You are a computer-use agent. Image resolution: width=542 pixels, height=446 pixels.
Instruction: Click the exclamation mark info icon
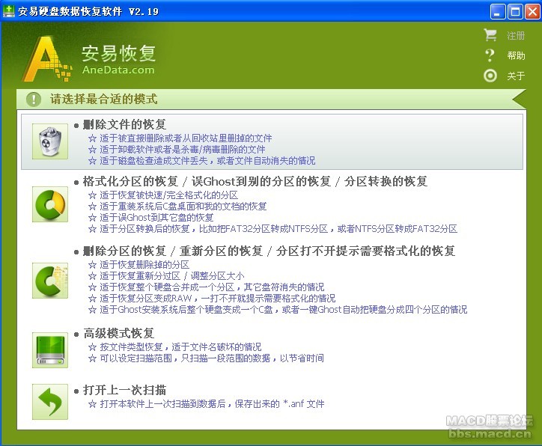click(x=34, y=99)
